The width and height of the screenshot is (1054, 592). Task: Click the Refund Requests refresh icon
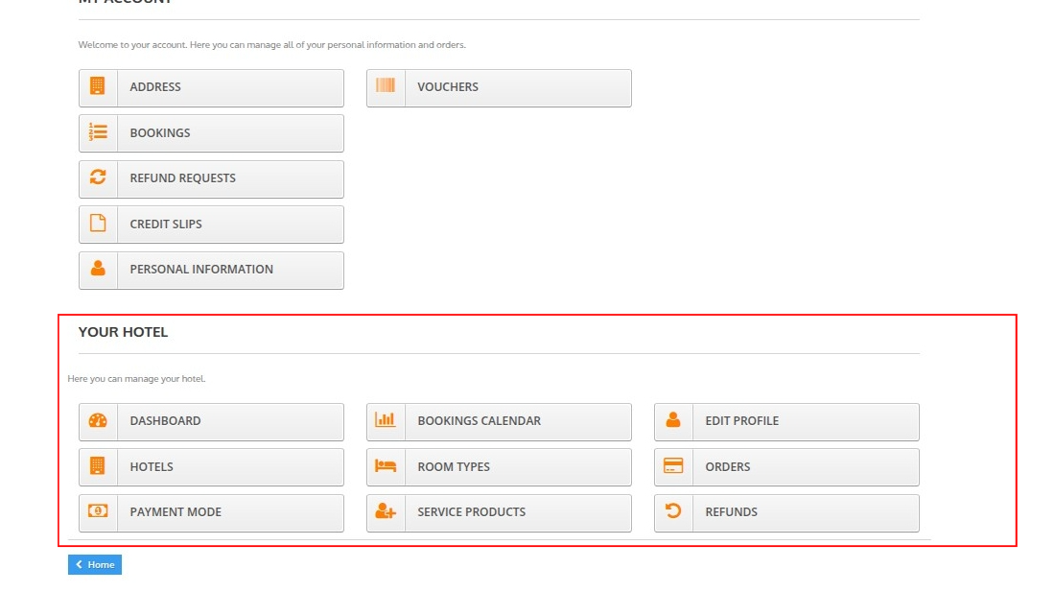point(98,177)
